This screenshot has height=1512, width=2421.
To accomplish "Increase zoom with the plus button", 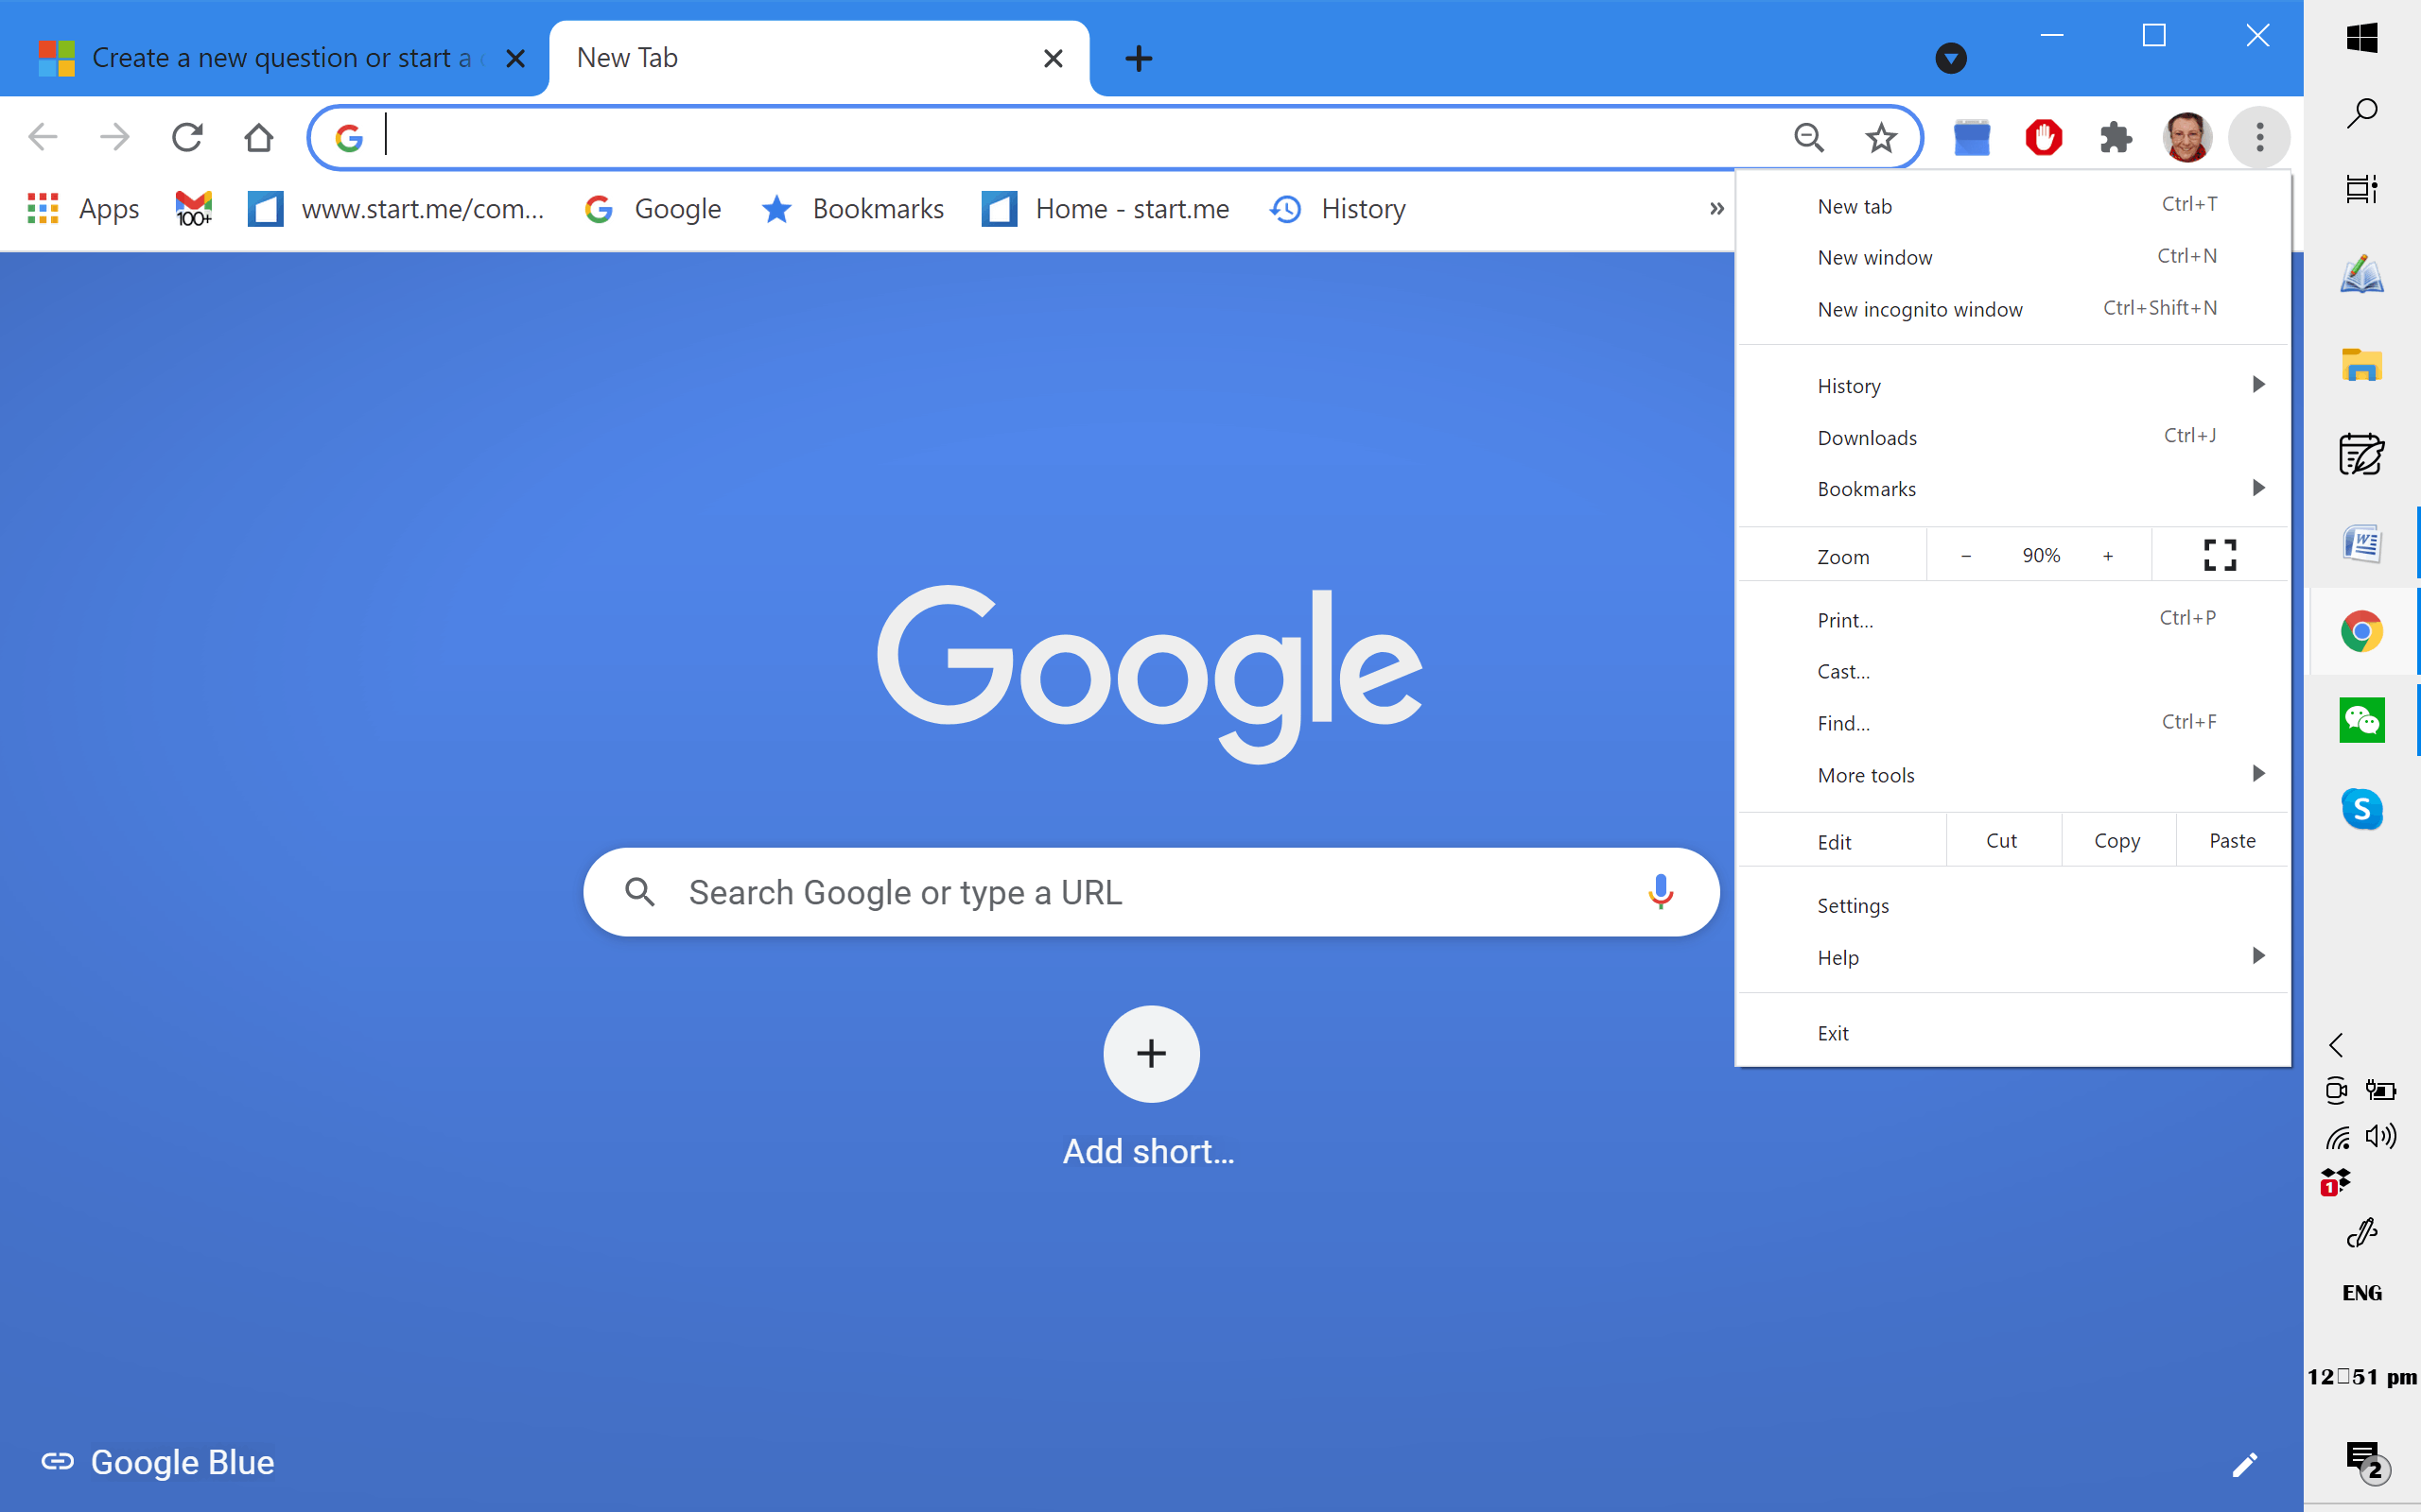I will [x=2108, y=556].
